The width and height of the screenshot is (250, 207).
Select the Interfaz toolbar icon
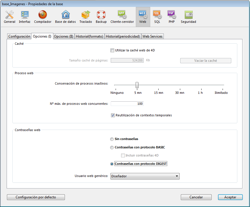pos(25,17)
